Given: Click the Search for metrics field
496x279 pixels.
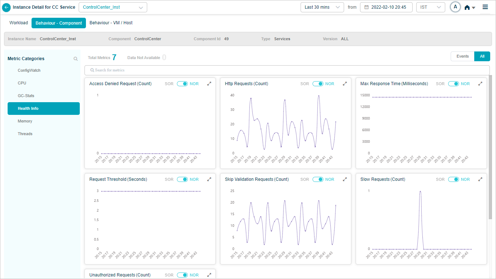Looking at the screenshot, I should (286, 70).
